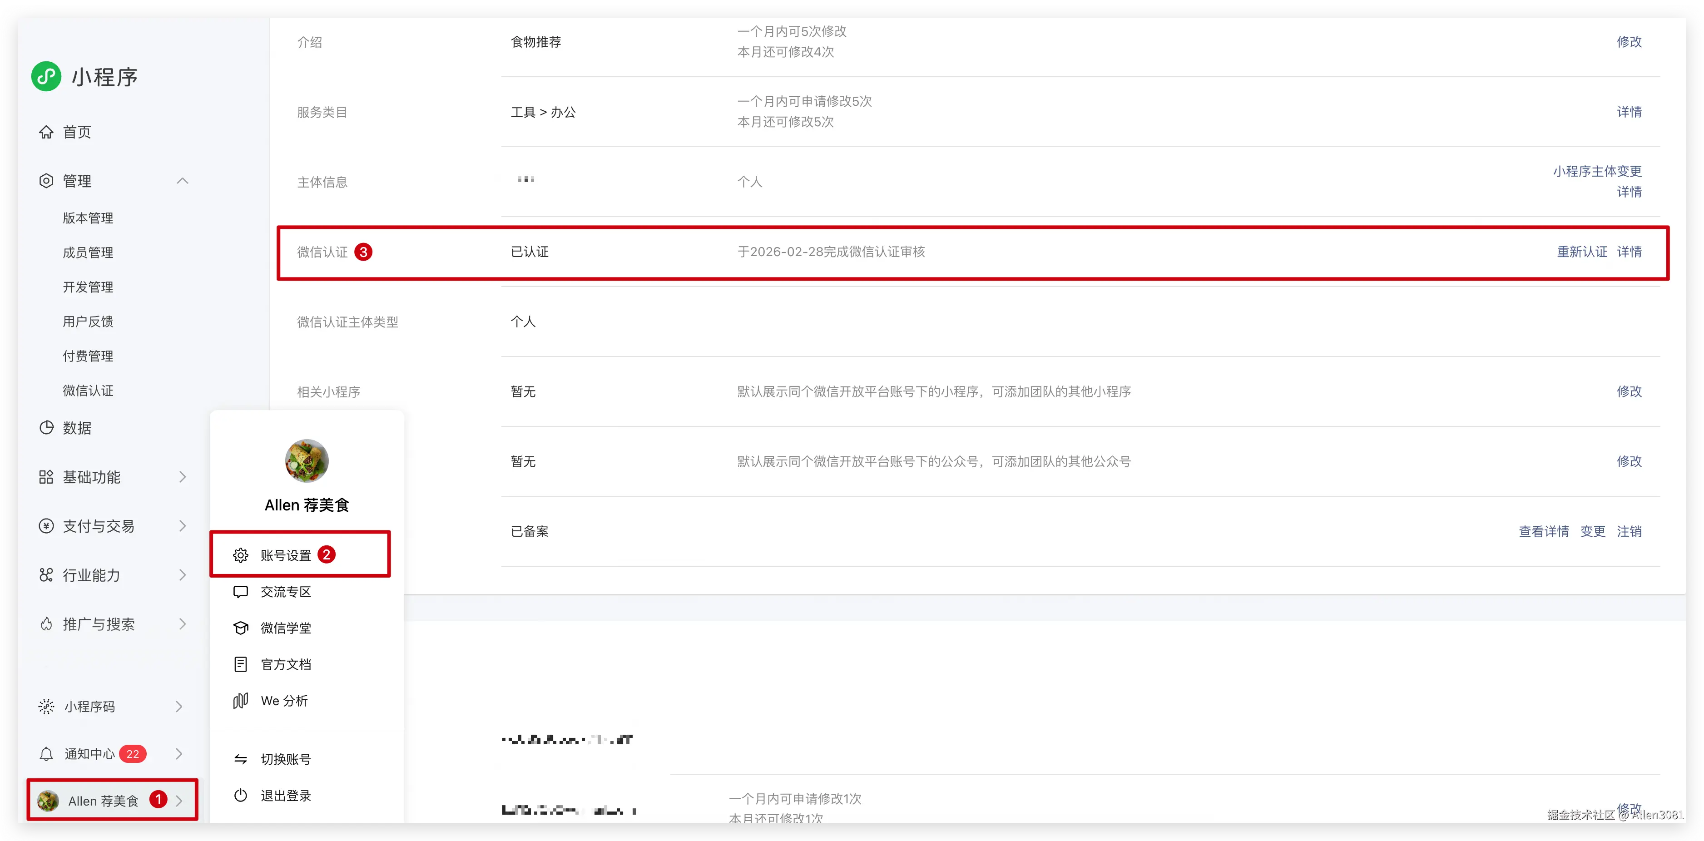Click the 重新认证 link
This screenshot has width=1704, height=841.
coord(1582,252)
